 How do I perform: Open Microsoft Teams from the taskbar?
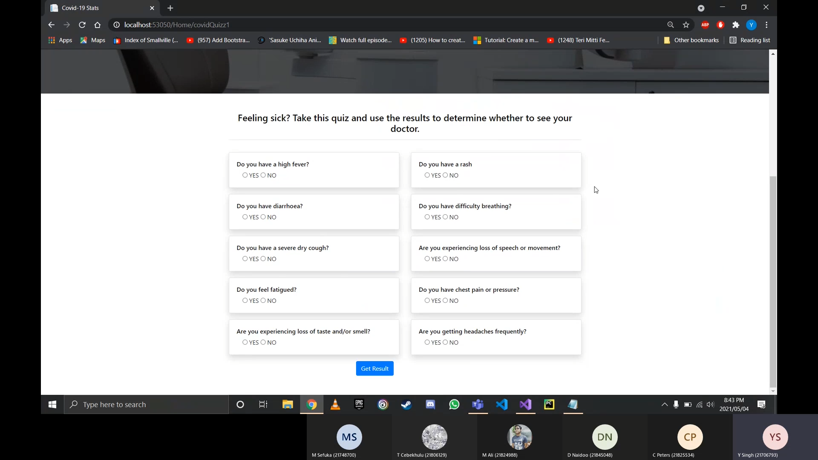coord(478,405)
